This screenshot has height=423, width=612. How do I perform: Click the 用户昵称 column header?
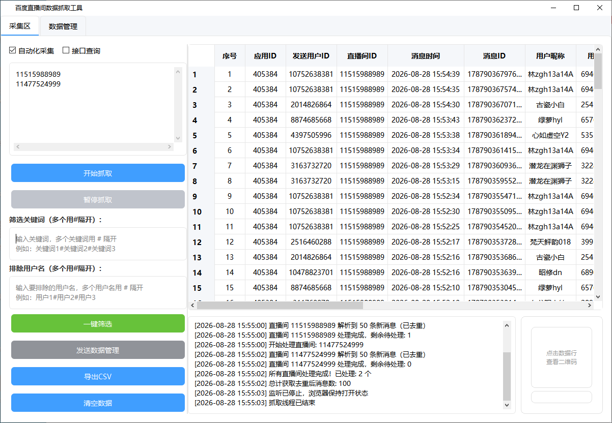[x=550, y=56]
